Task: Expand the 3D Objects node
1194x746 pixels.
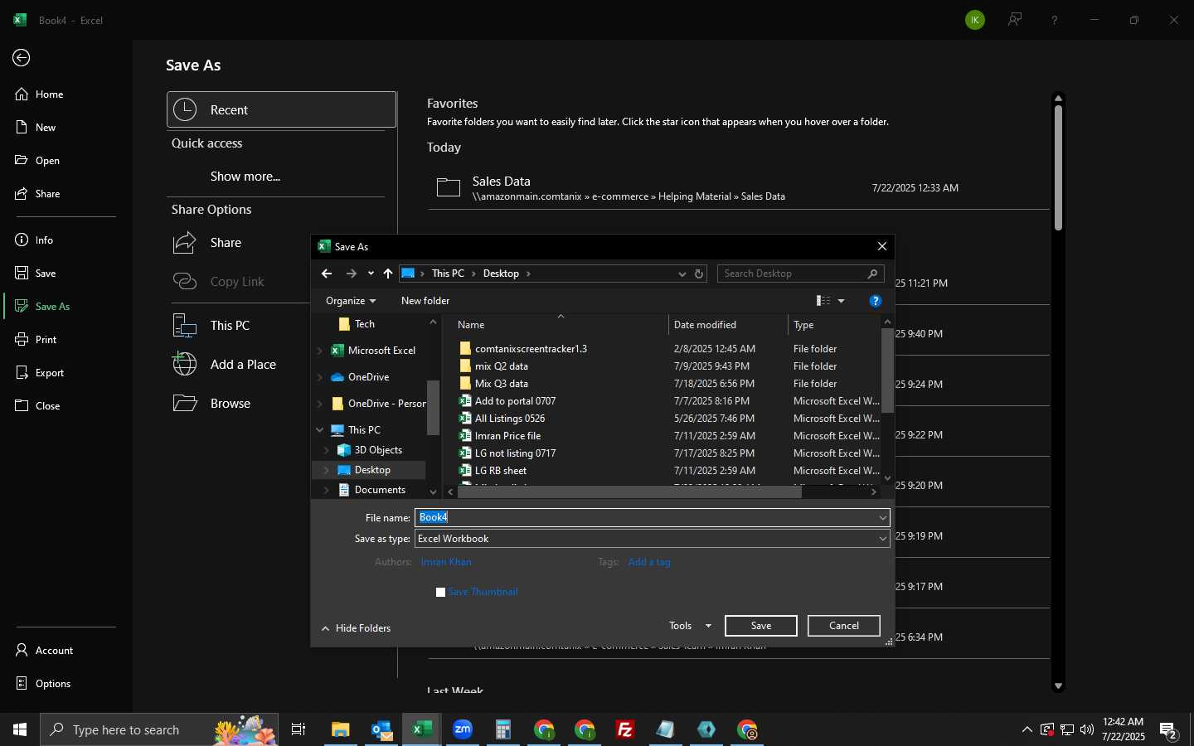Action: (327, 450)
